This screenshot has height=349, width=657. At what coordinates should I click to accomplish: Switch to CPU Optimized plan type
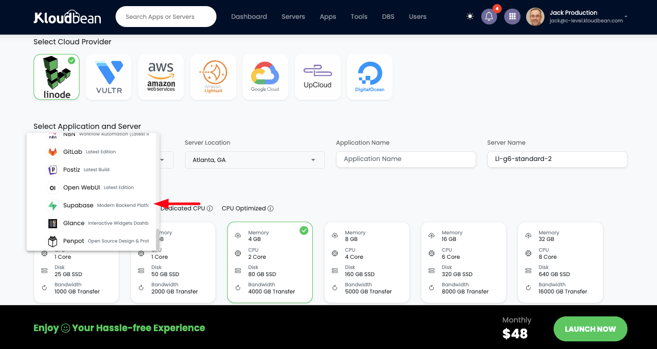[x=244, y=208]
